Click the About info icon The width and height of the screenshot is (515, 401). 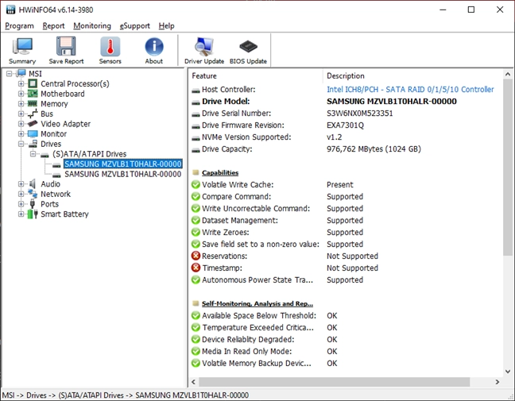pyautogui.click(x=154, y=51)
